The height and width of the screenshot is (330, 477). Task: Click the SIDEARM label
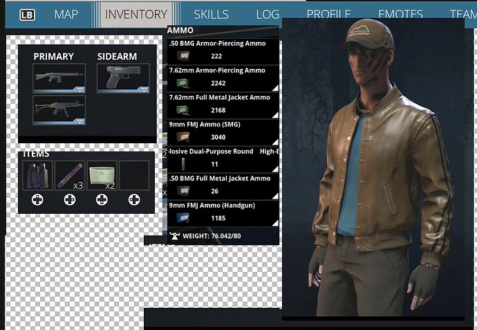click(117, 56)
